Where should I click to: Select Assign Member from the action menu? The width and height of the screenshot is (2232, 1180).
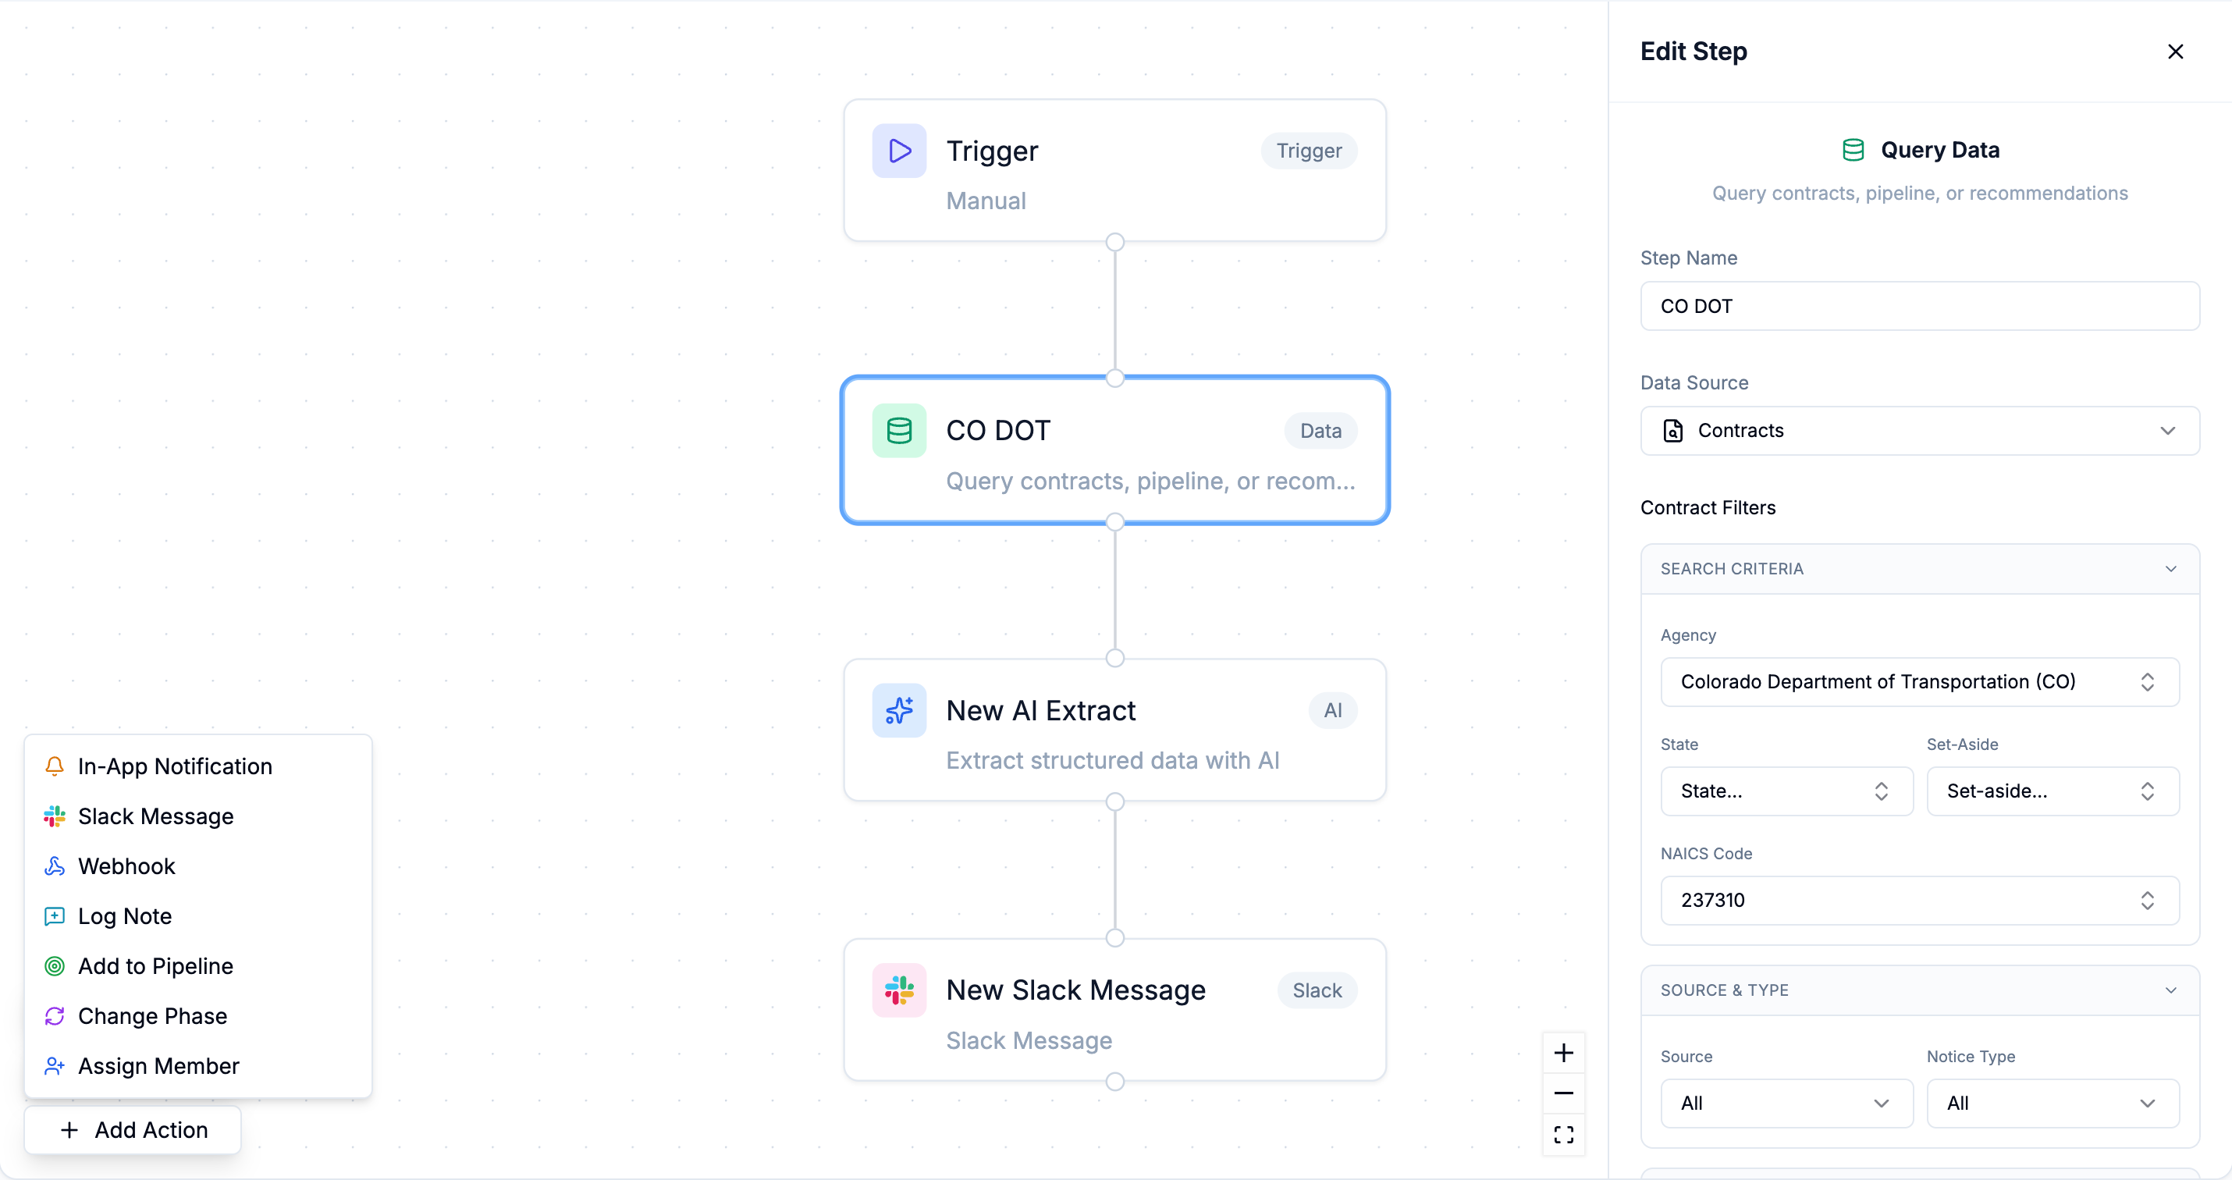(x=158, y=1065)
